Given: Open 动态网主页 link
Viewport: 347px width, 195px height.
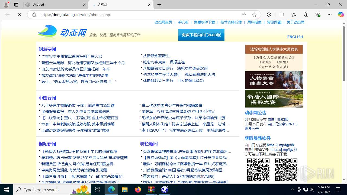Looking at the screenshot, I should point(163,22).
